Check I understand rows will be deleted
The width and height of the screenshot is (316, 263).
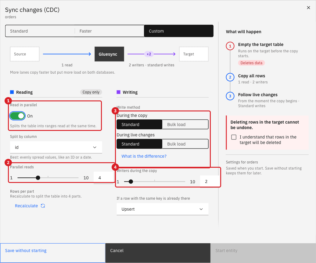click(x=234, y=137)
